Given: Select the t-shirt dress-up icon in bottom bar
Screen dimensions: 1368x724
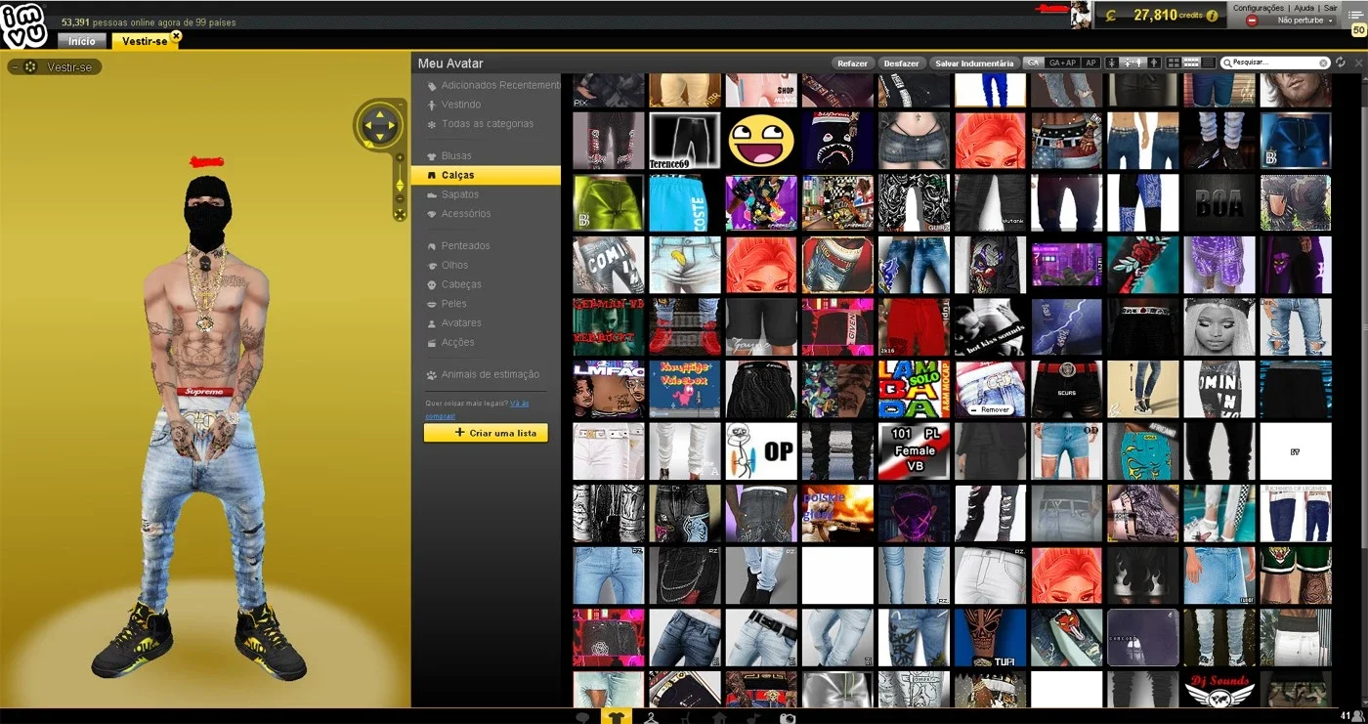Looking at the screenshot, I should 615,718.
